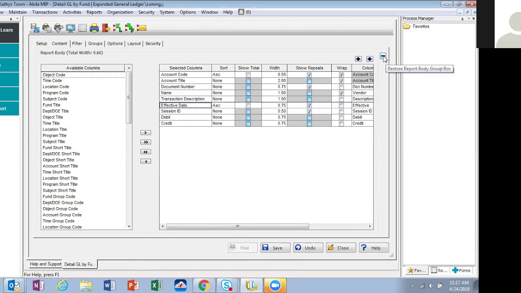This screenshot has height=293, width=521.
Task: Toggle Wrap for Name row
Action: [x=341, y=93]
